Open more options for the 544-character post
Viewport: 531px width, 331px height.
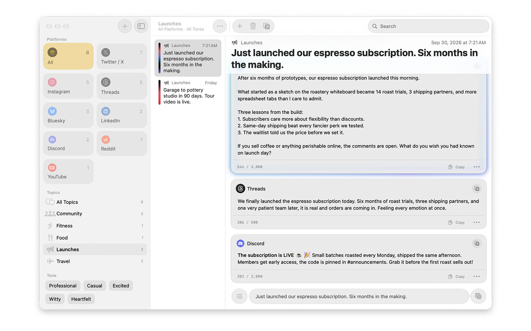click(477, 167)
